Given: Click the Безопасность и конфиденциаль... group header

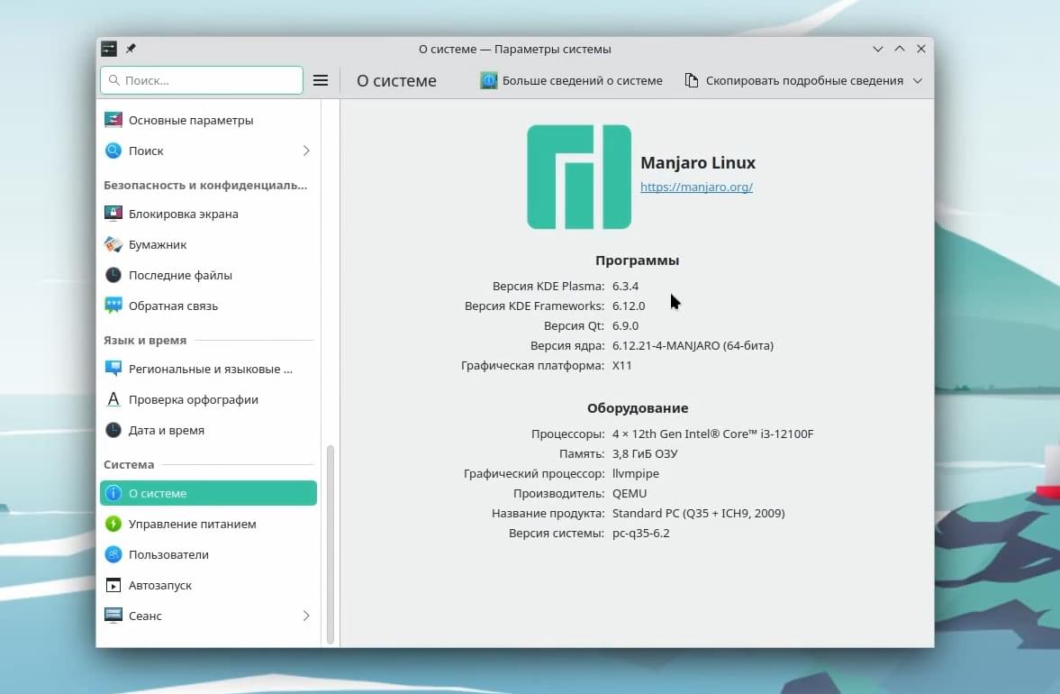Looking at the screenshot, I should point(205,185).
